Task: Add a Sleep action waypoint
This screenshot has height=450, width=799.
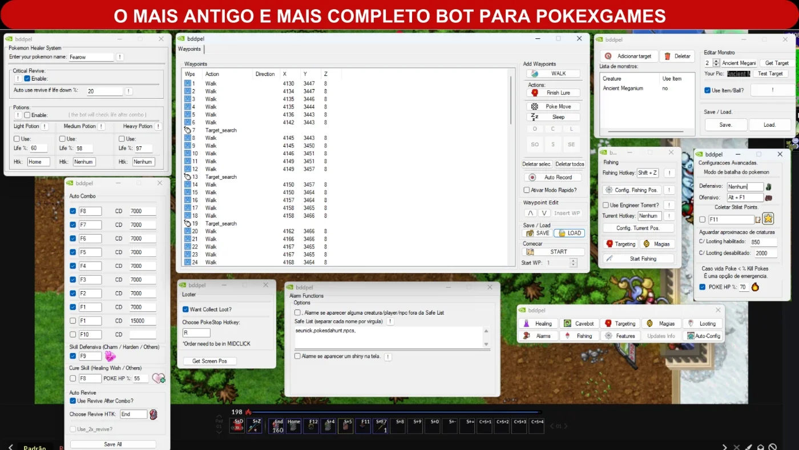Action: point(553,117)
